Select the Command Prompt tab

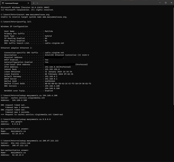pyautogui.click(x=15, y=3)
